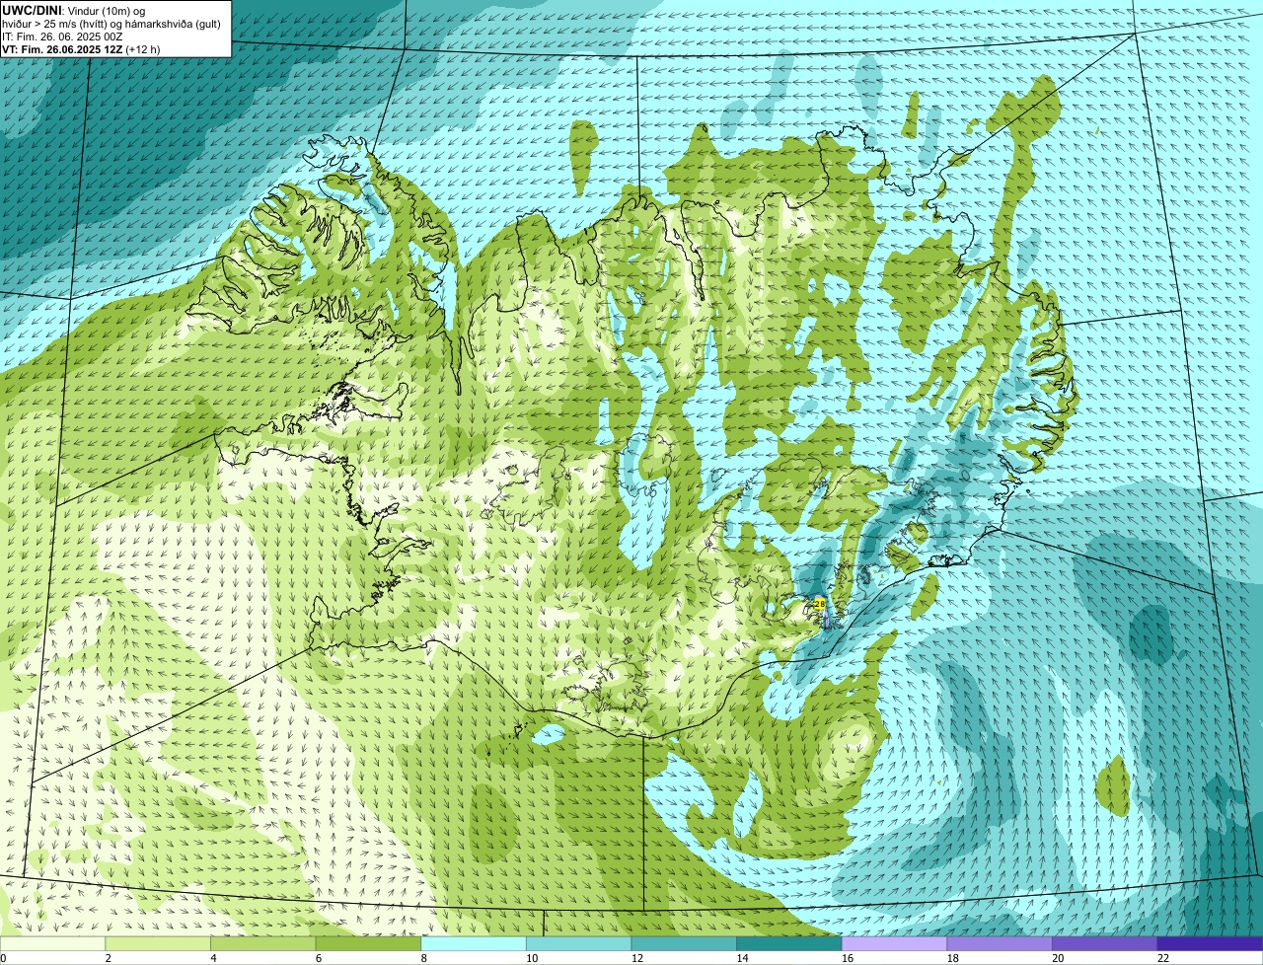Click the legend tick label '16'
Viewport: 1263px width, 965px height.
click(x=848, y=958)
